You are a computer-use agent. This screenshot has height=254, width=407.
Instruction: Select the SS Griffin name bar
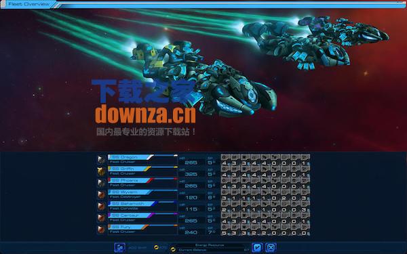click(130, 169)
